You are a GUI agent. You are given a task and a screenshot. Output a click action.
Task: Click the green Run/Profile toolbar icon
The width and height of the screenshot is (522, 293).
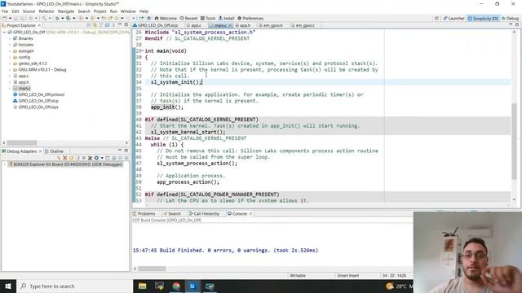coord(68,18)
